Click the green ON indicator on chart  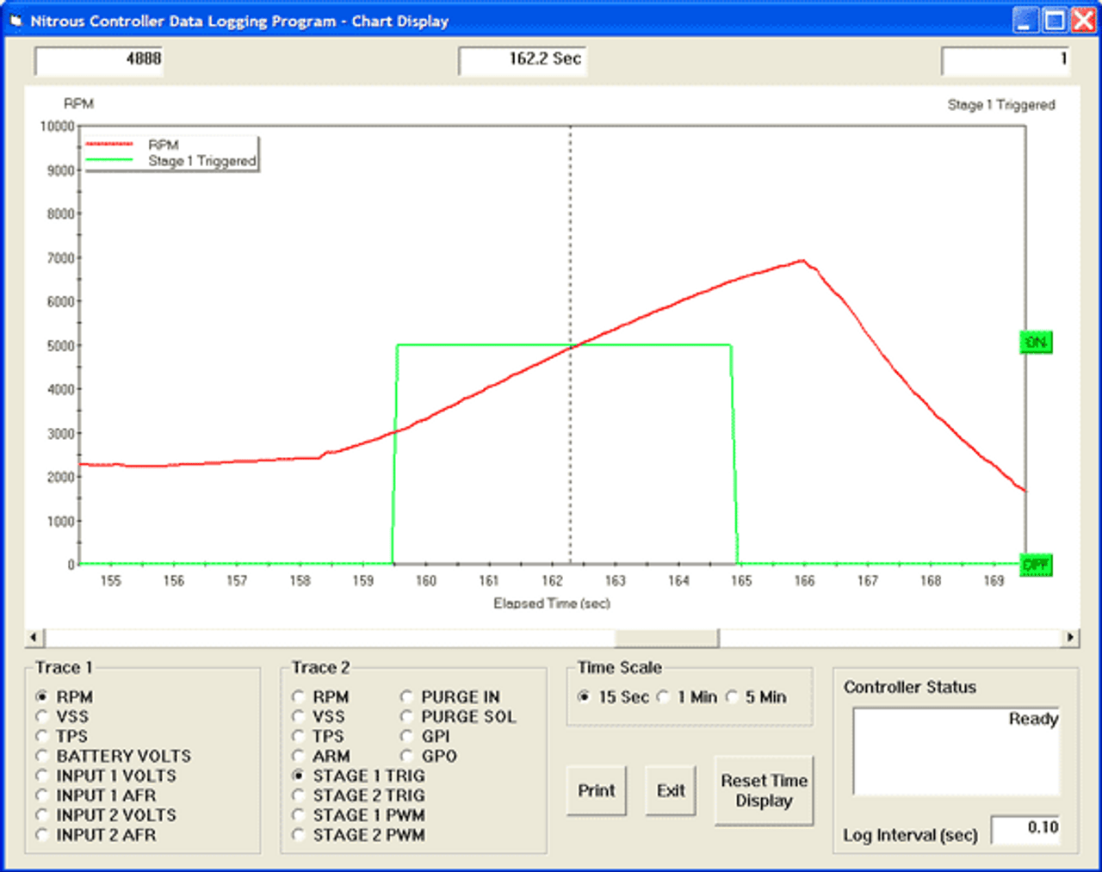1036,343
